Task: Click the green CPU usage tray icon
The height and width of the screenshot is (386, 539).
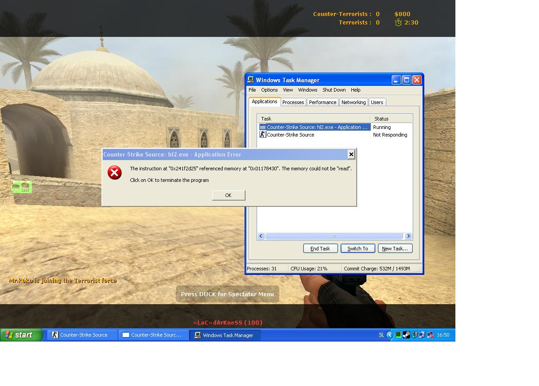Action: 398,335
